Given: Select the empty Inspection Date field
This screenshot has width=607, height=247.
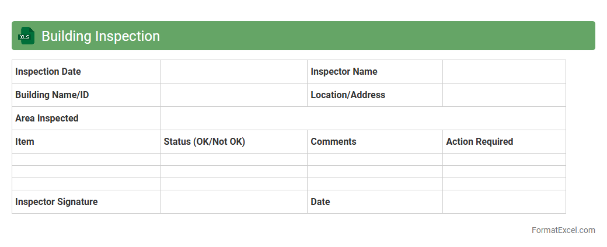Looking at the screenshot, I should tap(233, 72).
